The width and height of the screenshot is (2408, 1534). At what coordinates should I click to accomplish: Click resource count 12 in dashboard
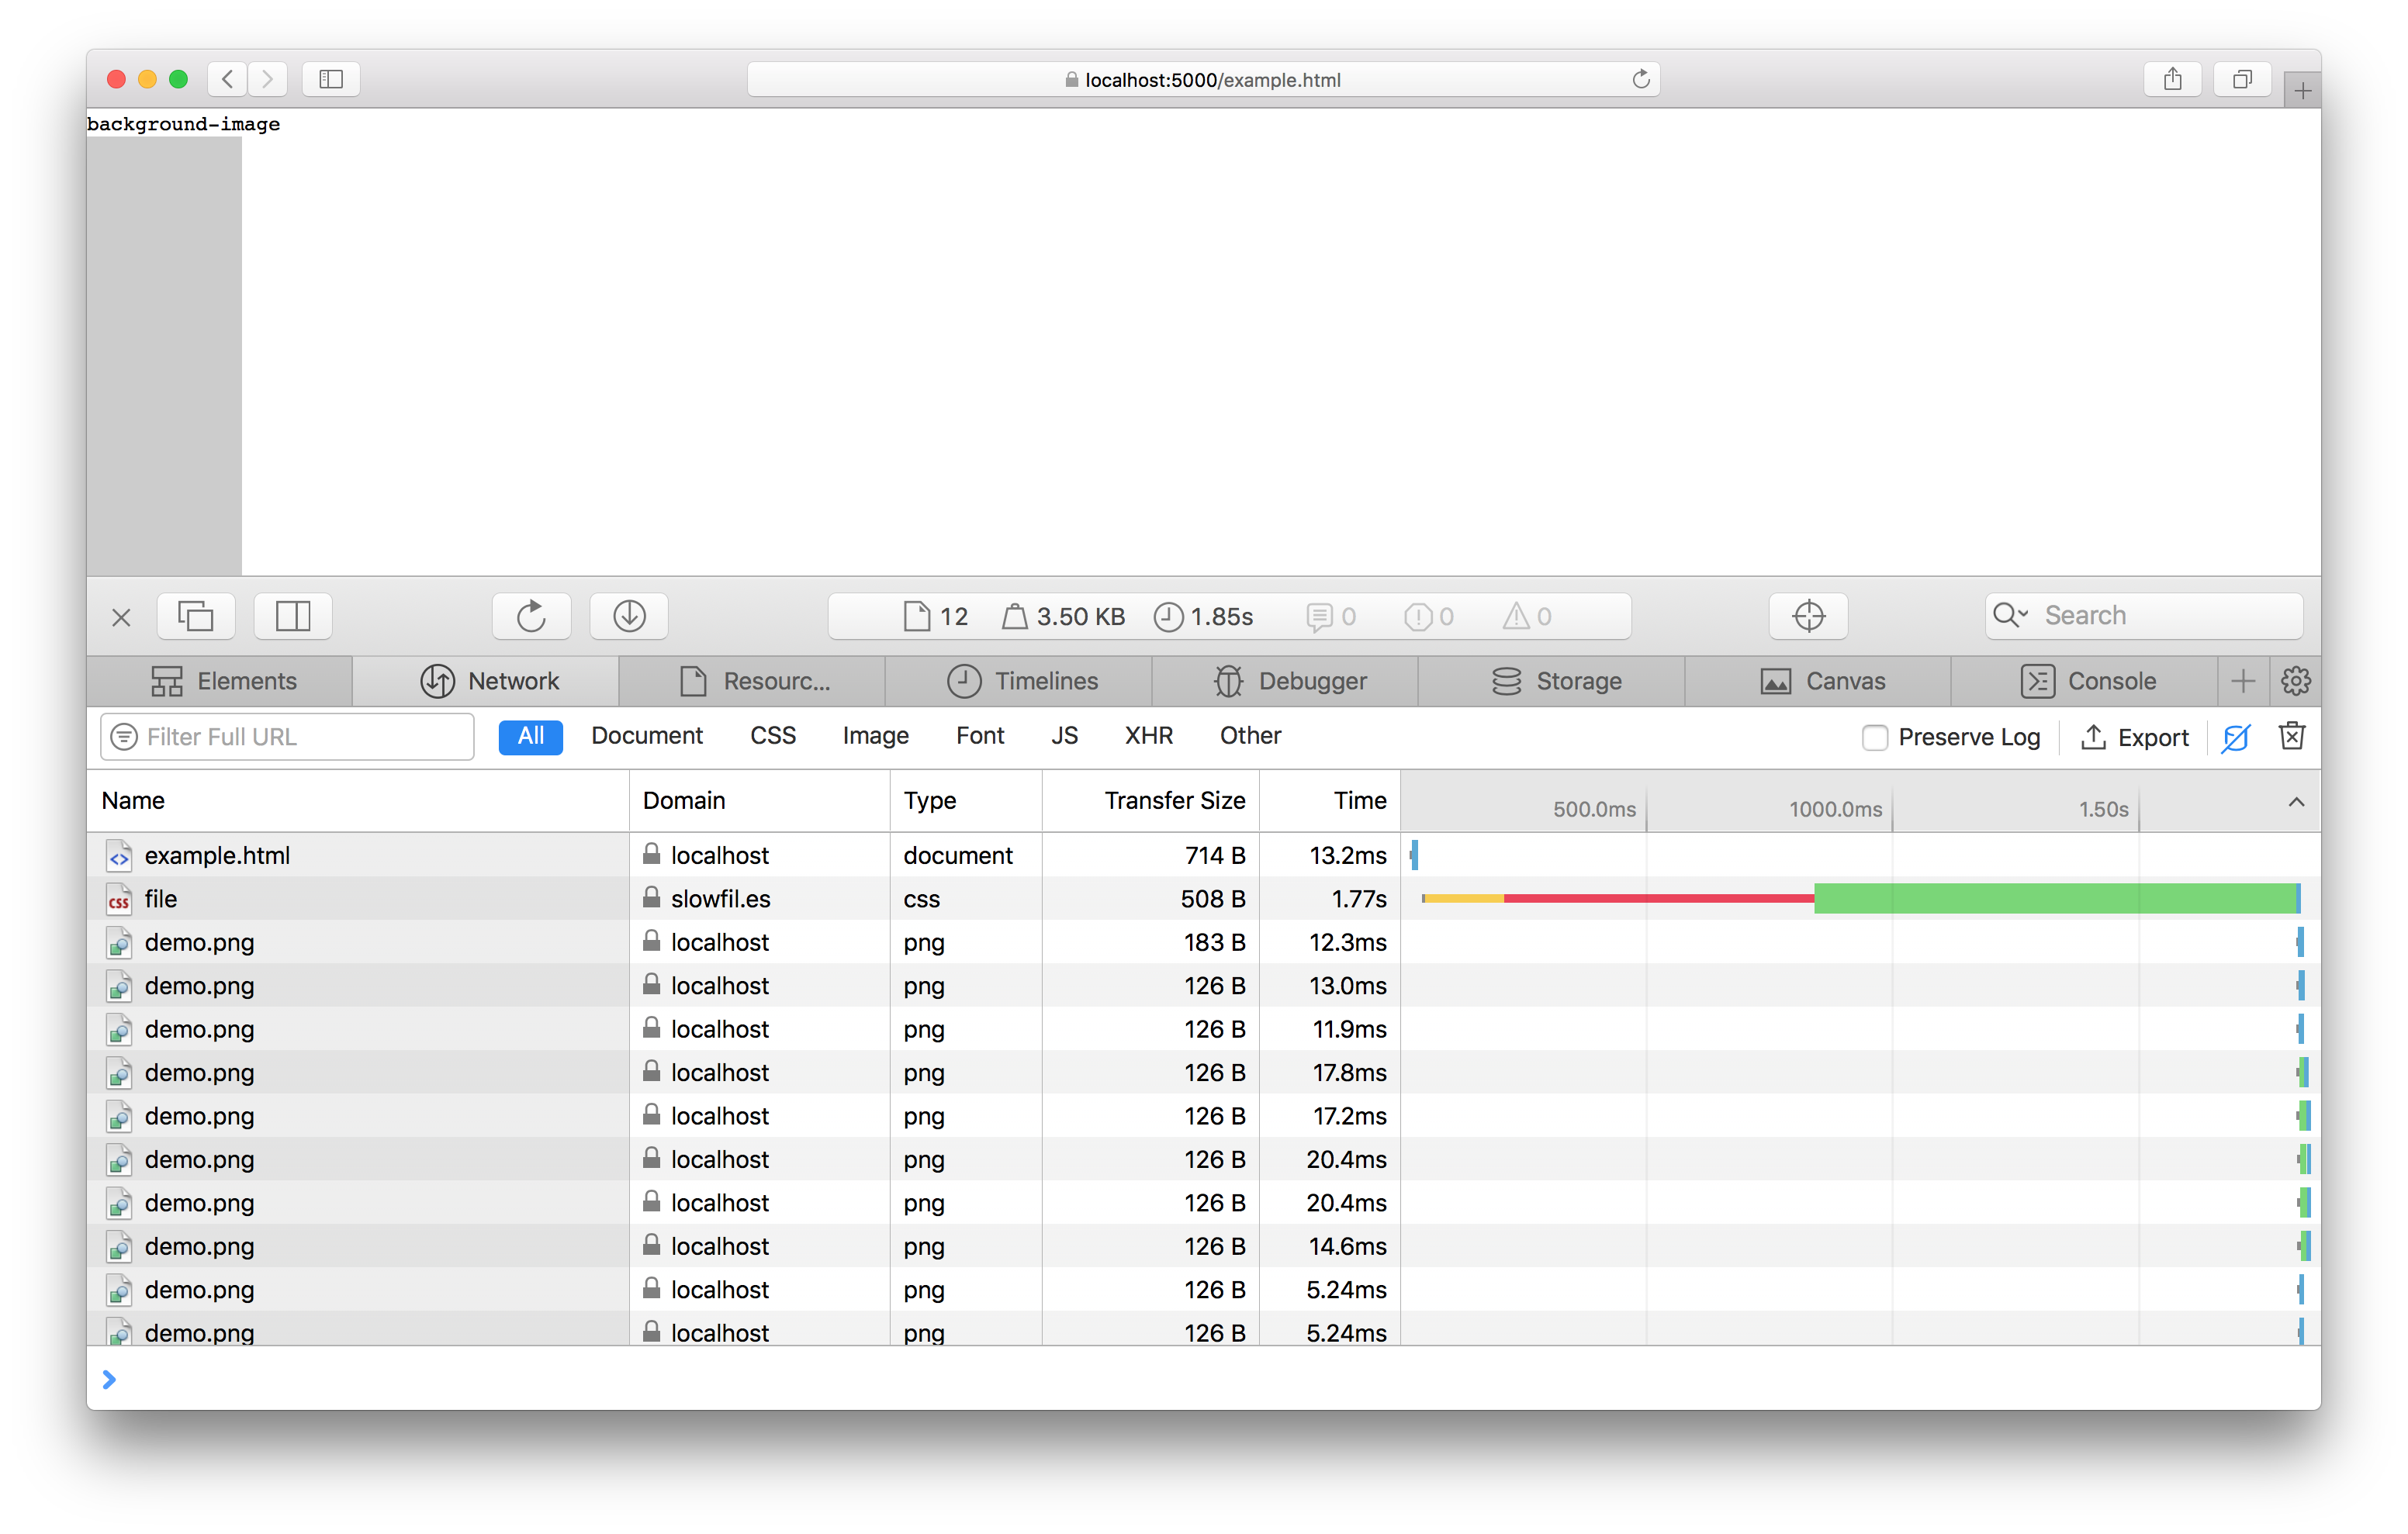click(x=936, y=617)
